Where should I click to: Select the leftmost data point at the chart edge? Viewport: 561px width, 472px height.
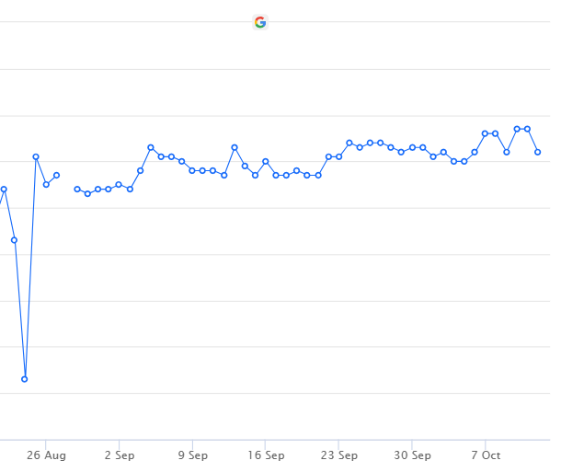pyautogui.click(x=4, y=189)
